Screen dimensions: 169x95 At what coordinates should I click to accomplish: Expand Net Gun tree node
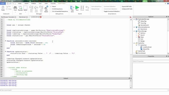pos(136,33)
